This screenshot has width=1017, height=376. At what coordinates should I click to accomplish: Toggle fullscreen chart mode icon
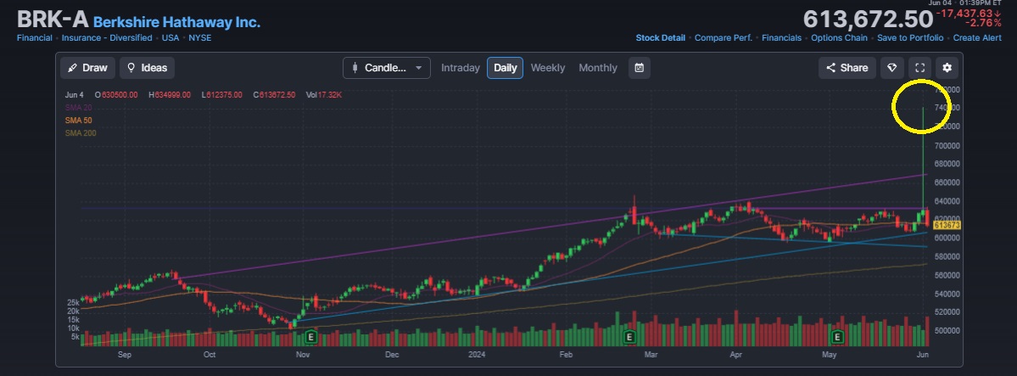919,68
